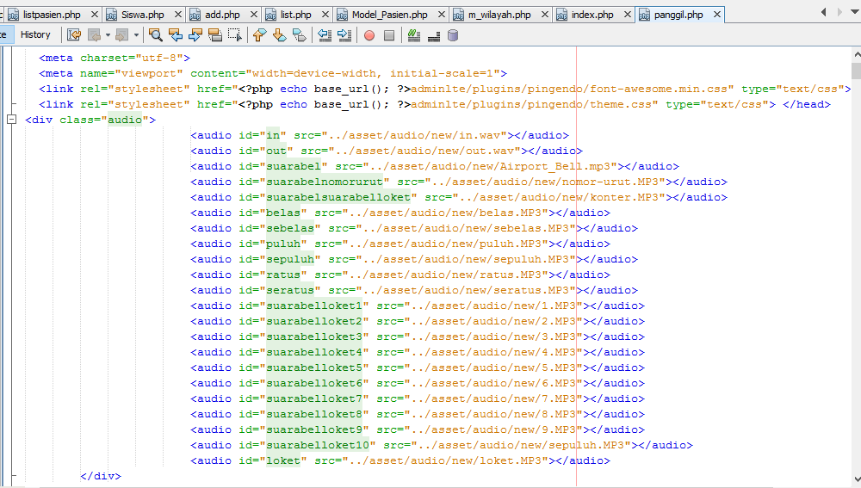The height and width of the screenshot is (488, 861).
Task: Click the 'sepuluh' id text
Action: (x=290, y=259)
